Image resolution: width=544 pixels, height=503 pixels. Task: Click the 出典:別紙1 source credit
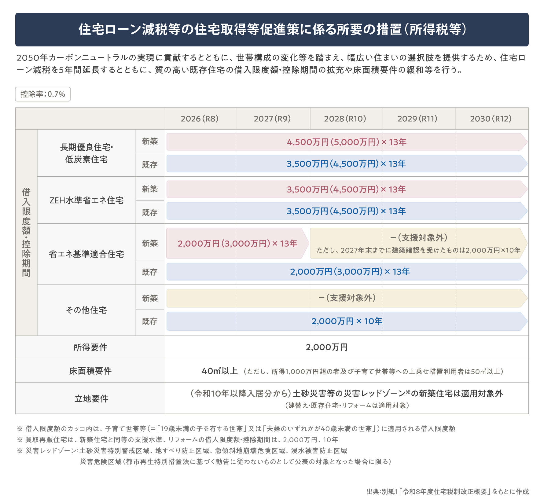coord(447,492)
